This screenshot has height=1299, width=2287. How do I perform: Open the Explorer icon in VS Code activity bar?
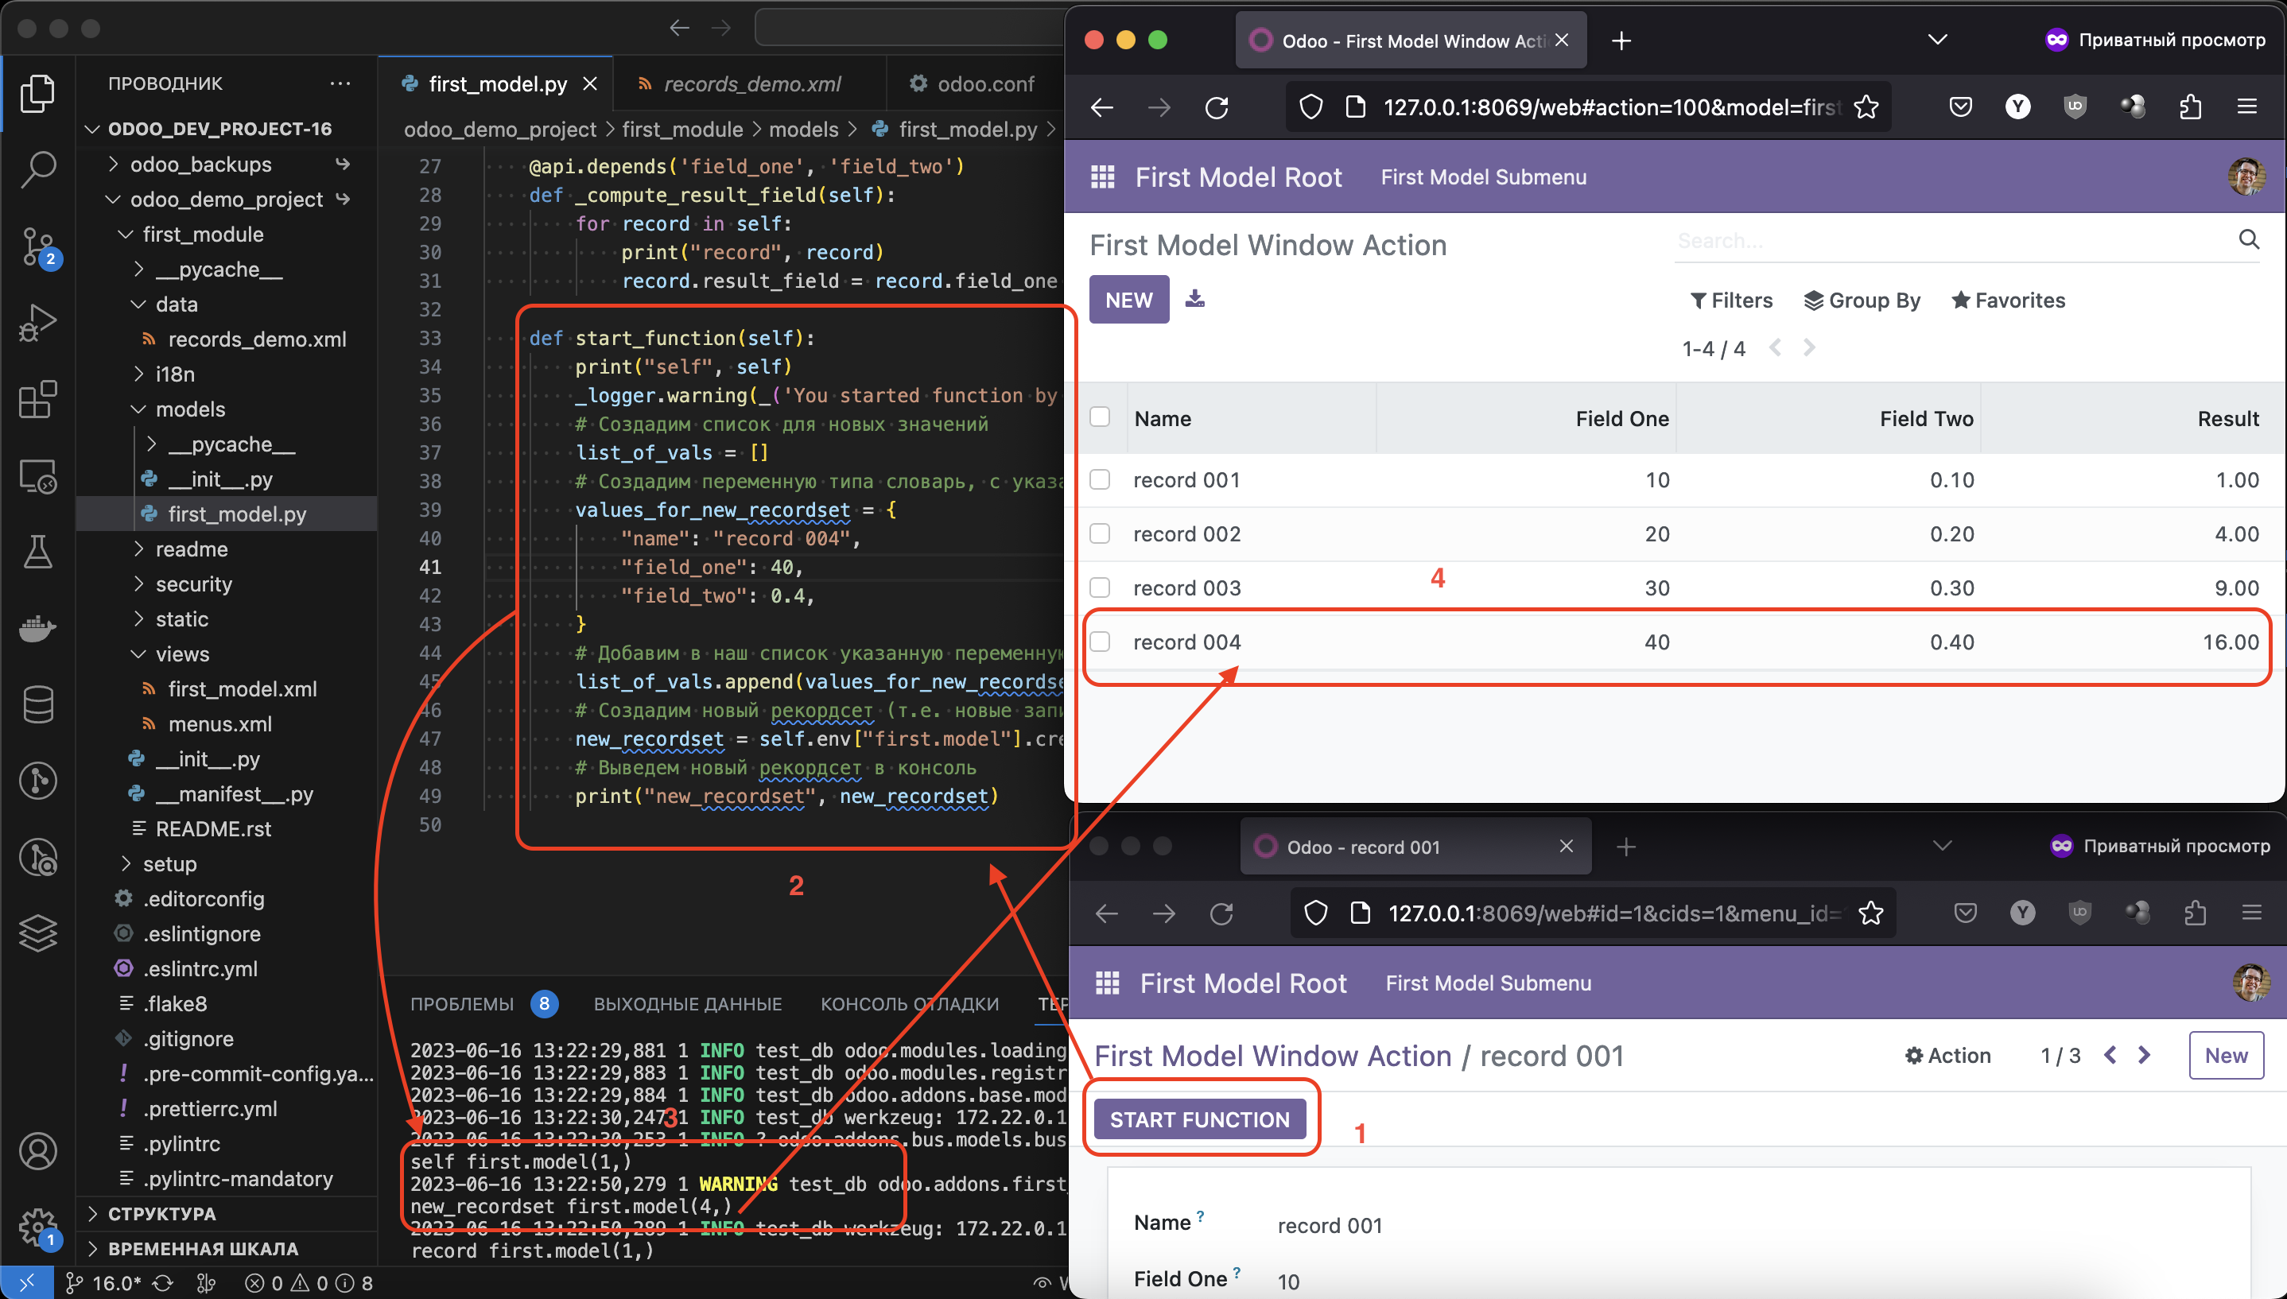coord(37,94)
